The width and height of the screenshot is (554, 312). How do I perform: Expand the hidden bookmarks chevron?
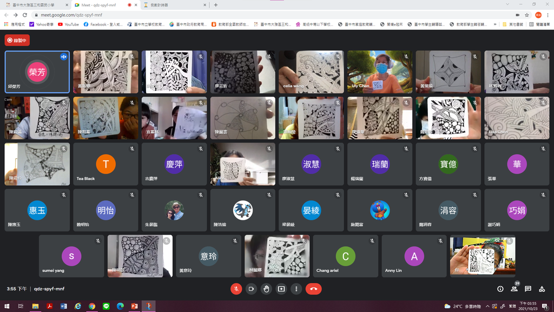[x=494, y=24]
